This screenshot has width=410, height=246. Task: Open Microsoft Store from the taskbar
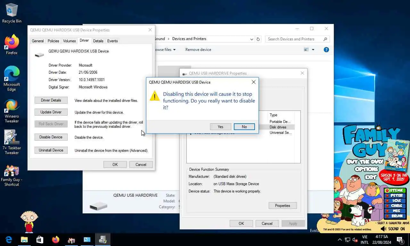coord(40,240)
